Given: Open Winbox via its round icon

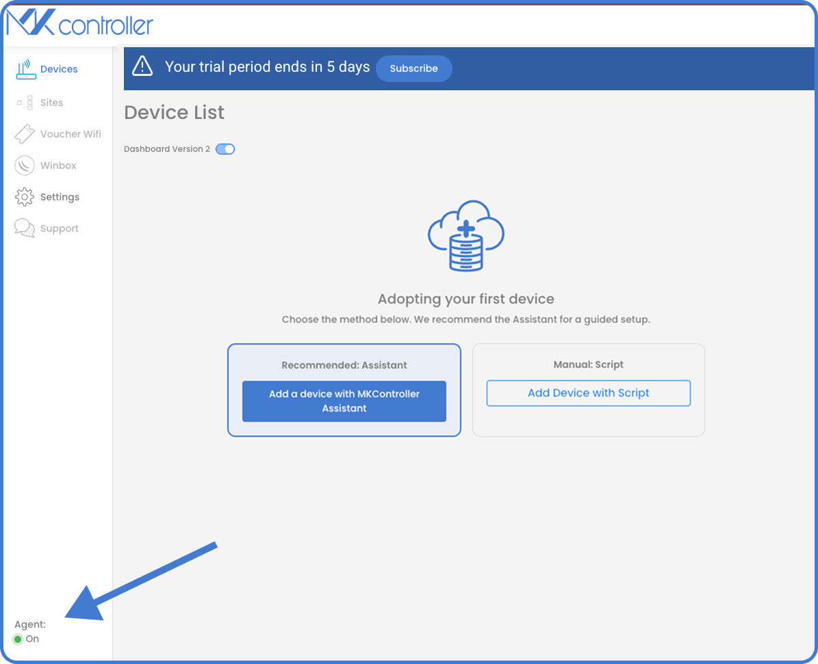Looking at the screenshot, I should [x=25, y=165].
